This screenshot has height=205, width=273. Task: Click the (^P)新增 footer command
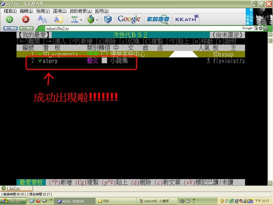click(x=61, y=182)
